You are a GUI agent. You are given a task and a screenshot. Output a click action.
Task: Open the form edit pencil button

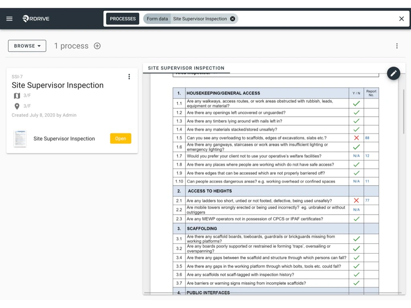click(x=393, y=73)
